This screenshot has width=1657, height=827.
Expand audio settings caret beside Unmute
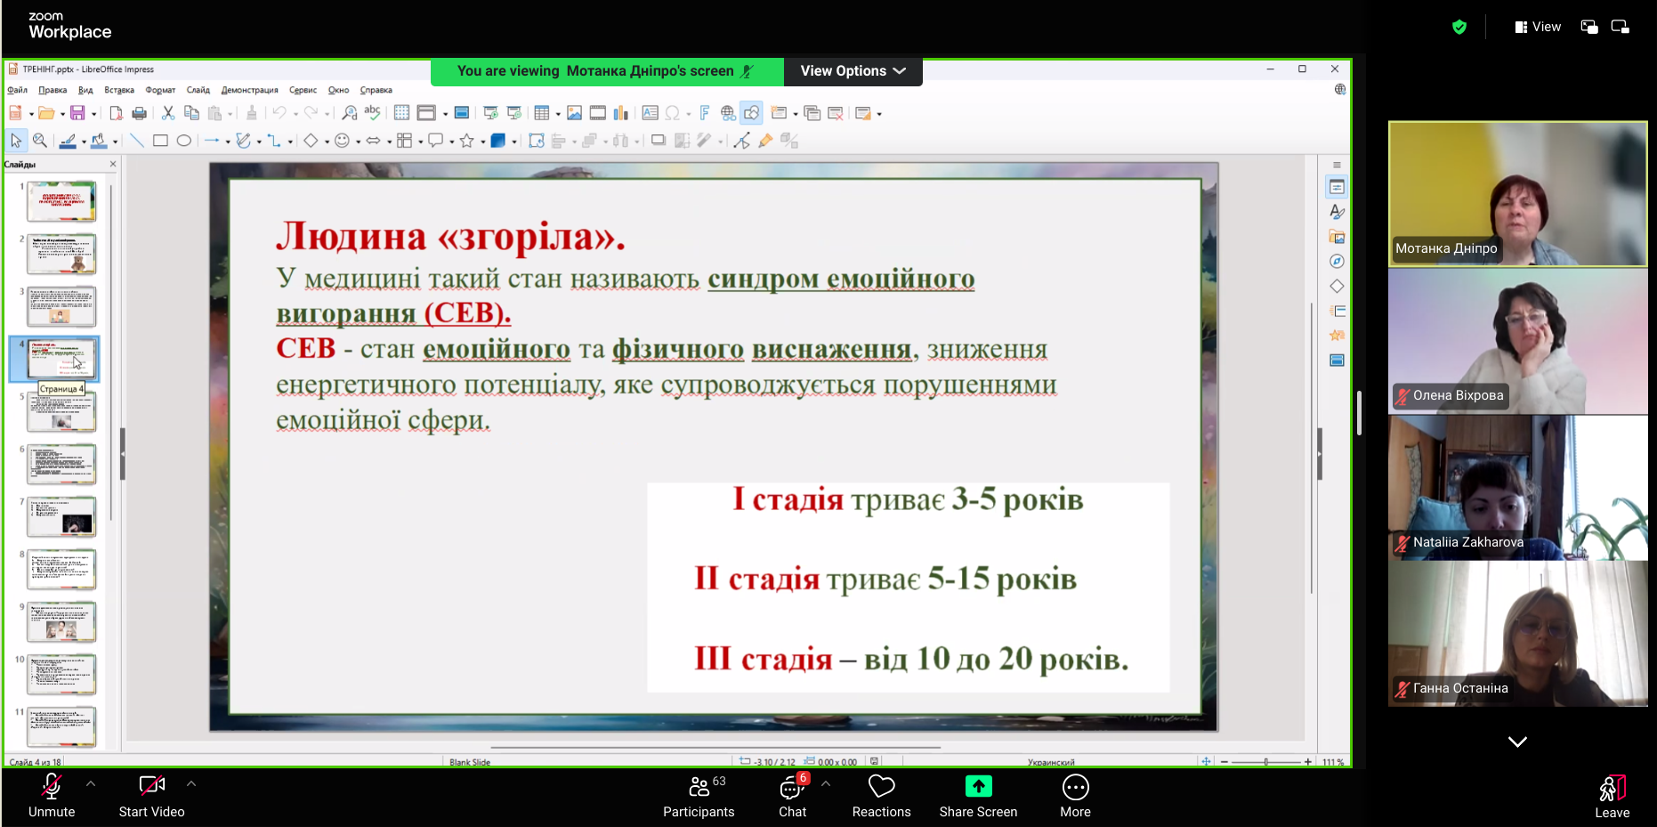[91, 783]
